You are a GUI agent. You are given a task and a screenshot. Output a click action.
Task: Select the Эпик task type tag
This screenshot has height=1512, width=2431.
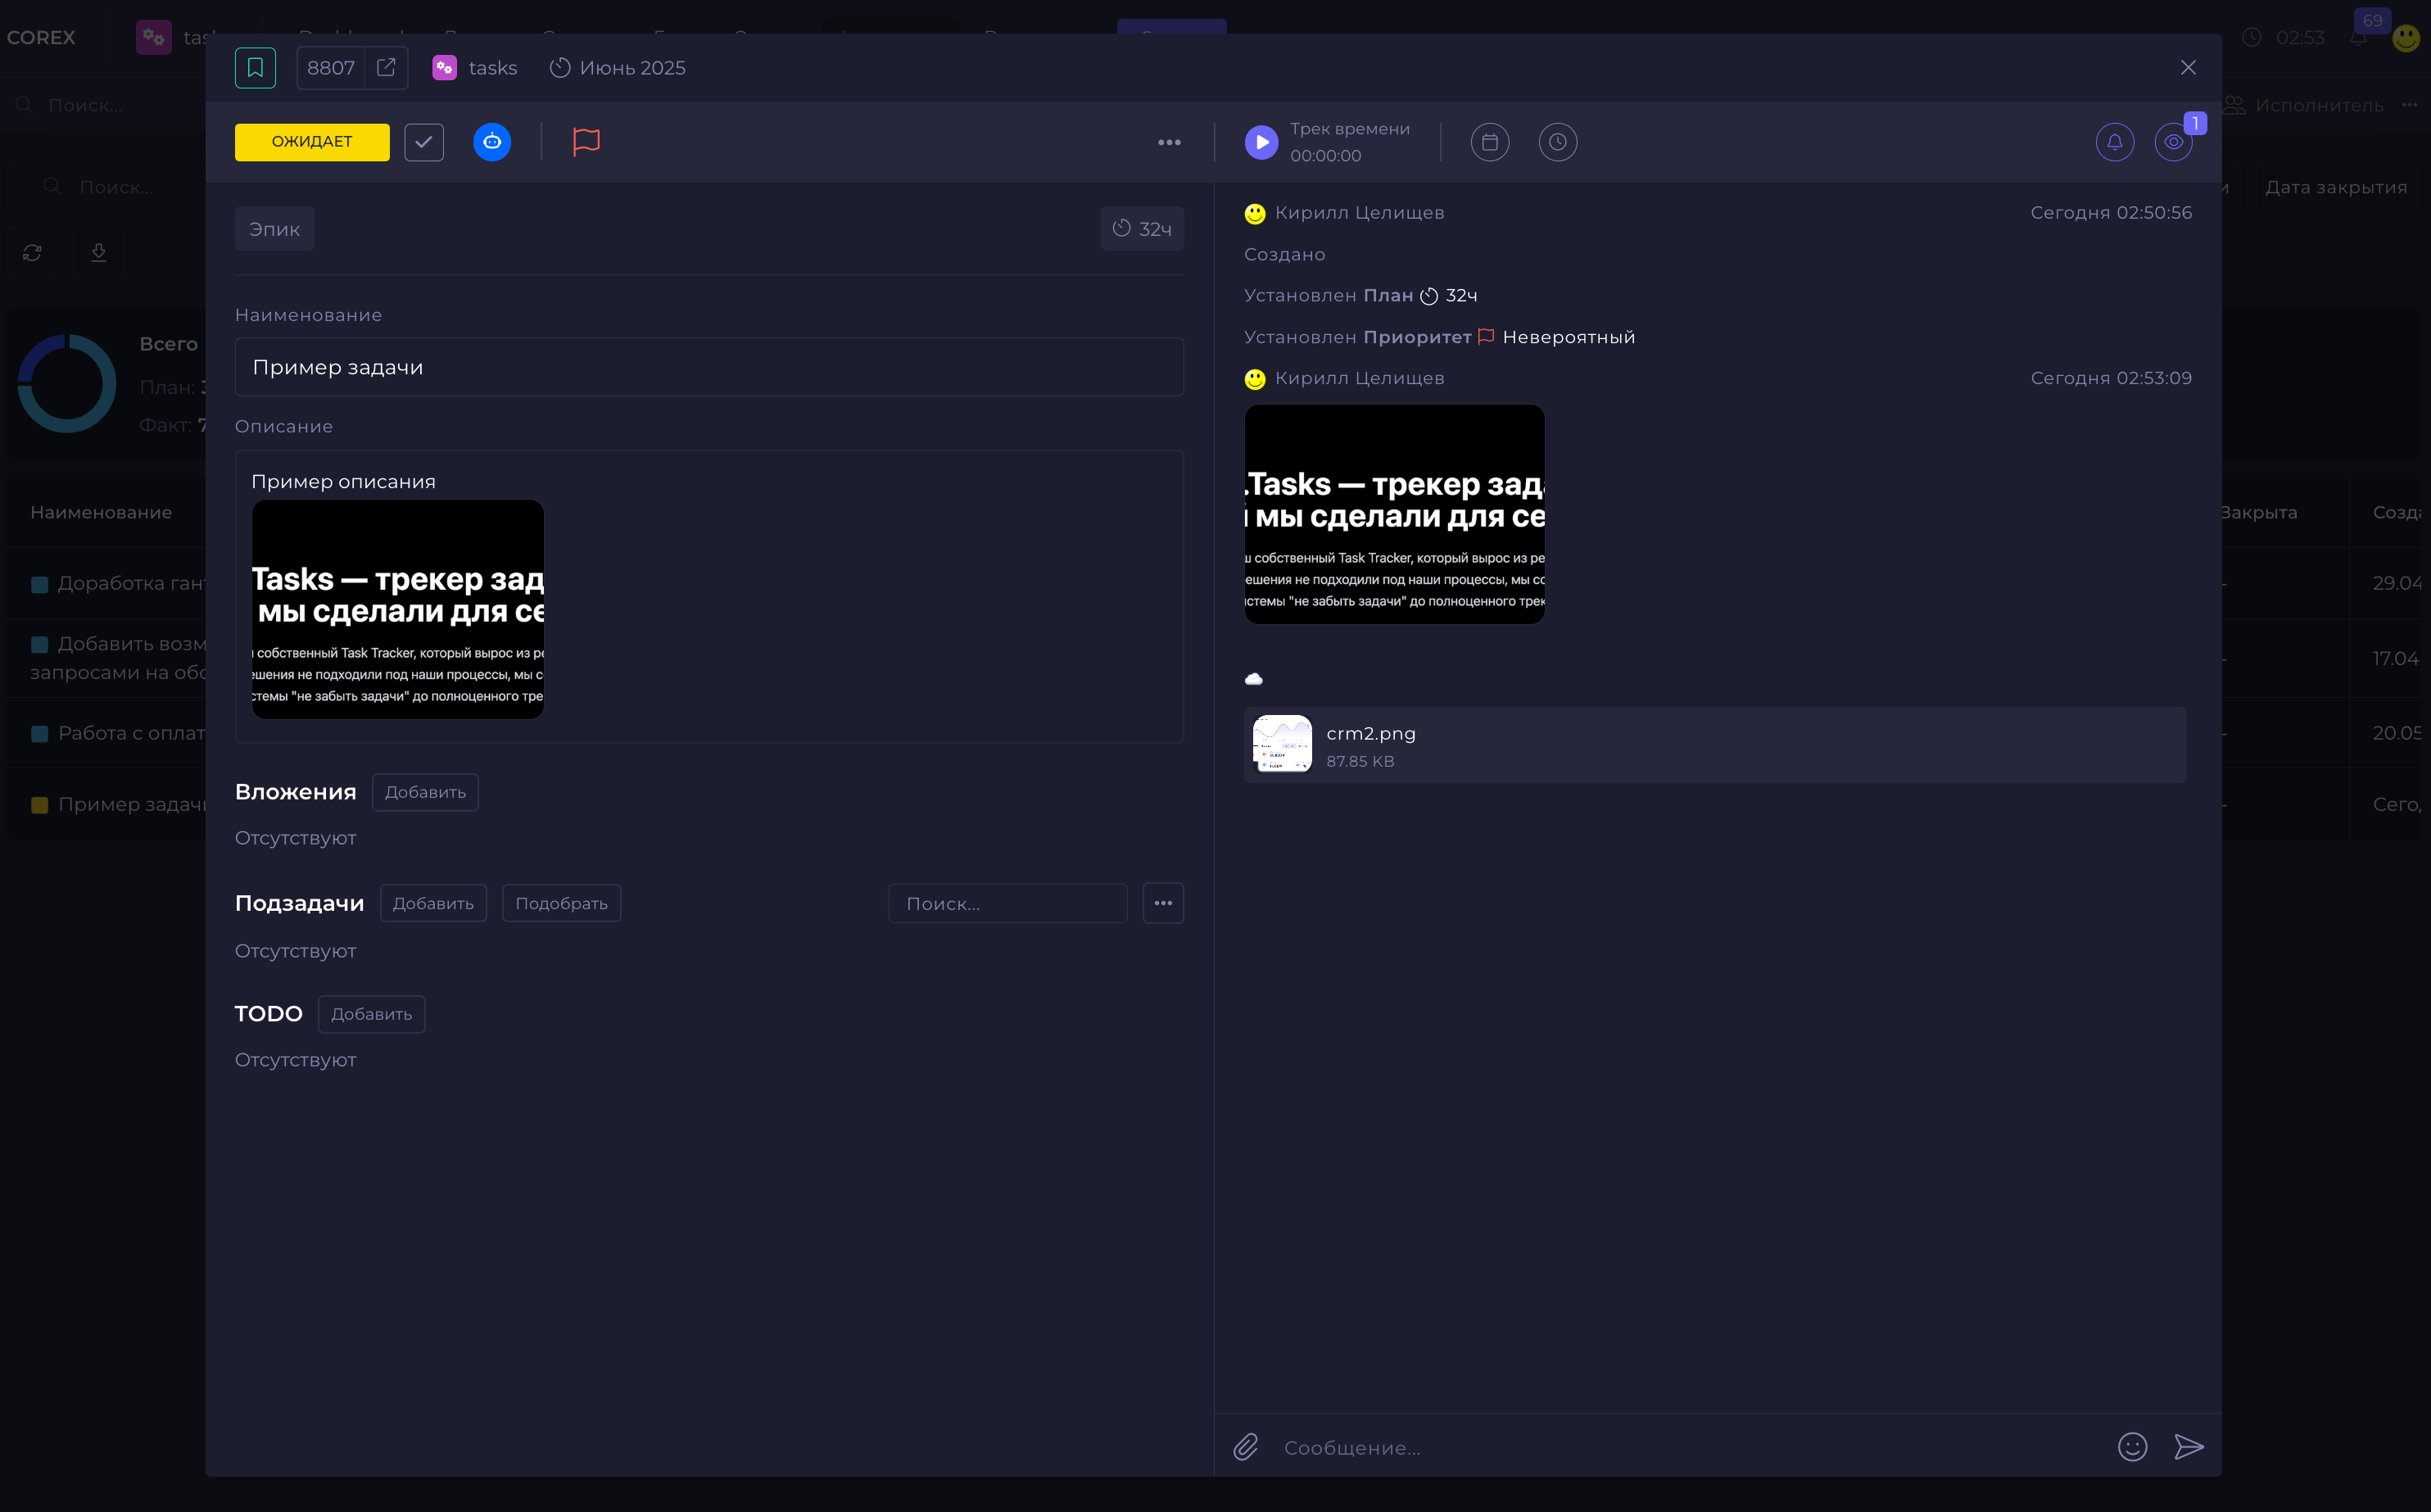coord(274,229)
